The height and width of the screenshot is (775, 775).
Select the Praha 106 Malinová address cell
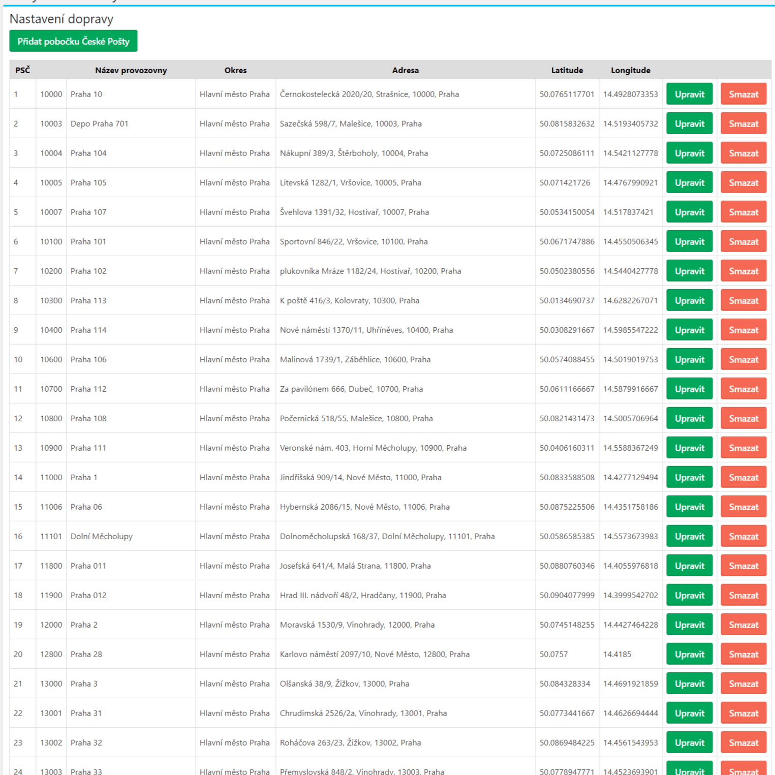[x=355, y=359]
